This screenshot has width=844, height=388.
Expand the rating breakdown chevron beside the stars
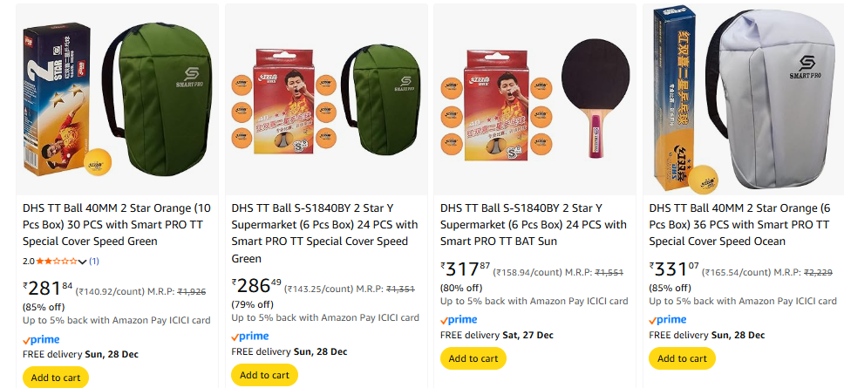pyautogui.click(x=83, y=261)
